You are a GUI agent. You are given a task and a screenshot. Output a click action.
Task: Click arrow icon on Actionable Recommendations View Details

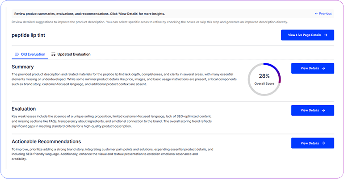(323, 143)
